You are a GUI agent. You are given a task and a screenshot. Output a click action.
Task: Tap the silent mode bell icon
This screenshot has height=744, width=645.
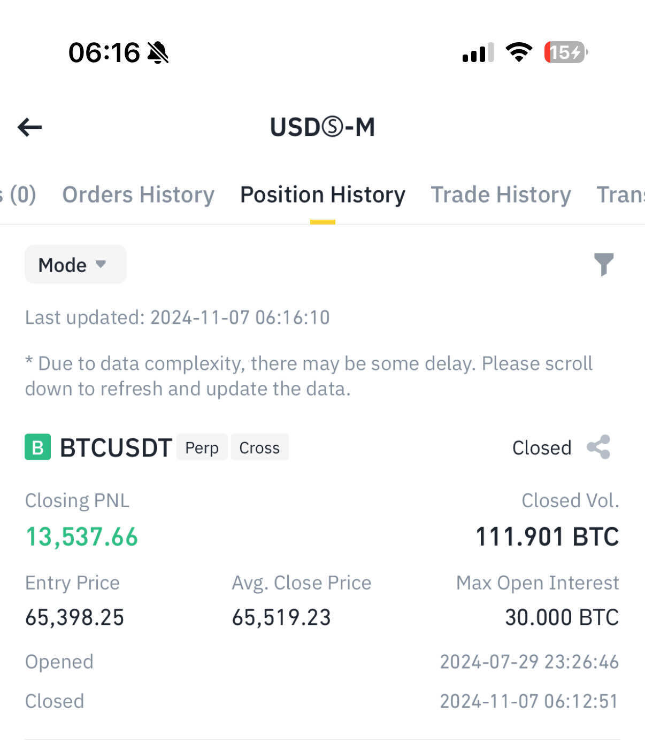click(x=158, y=53)
